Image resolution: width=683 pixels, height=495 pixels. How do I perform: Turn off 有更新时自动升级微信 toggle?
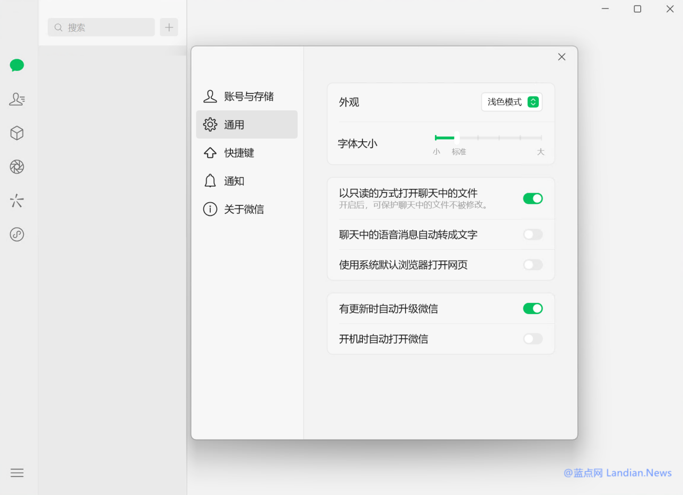pos(533,308)
